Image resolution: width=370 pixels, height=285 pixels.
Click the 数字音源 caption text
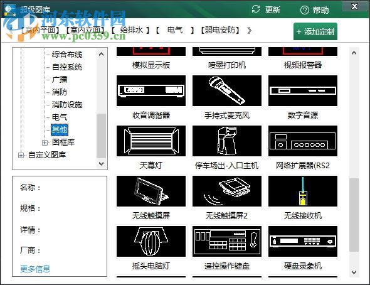[x=303, y=116]
